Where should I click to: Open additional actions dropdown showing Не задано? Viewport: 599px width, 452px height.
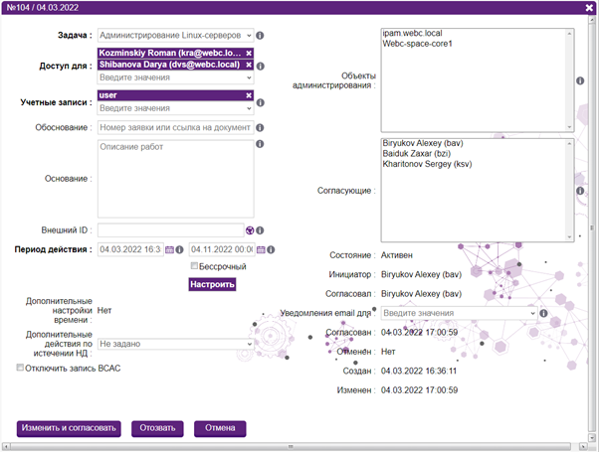(175, 344)
